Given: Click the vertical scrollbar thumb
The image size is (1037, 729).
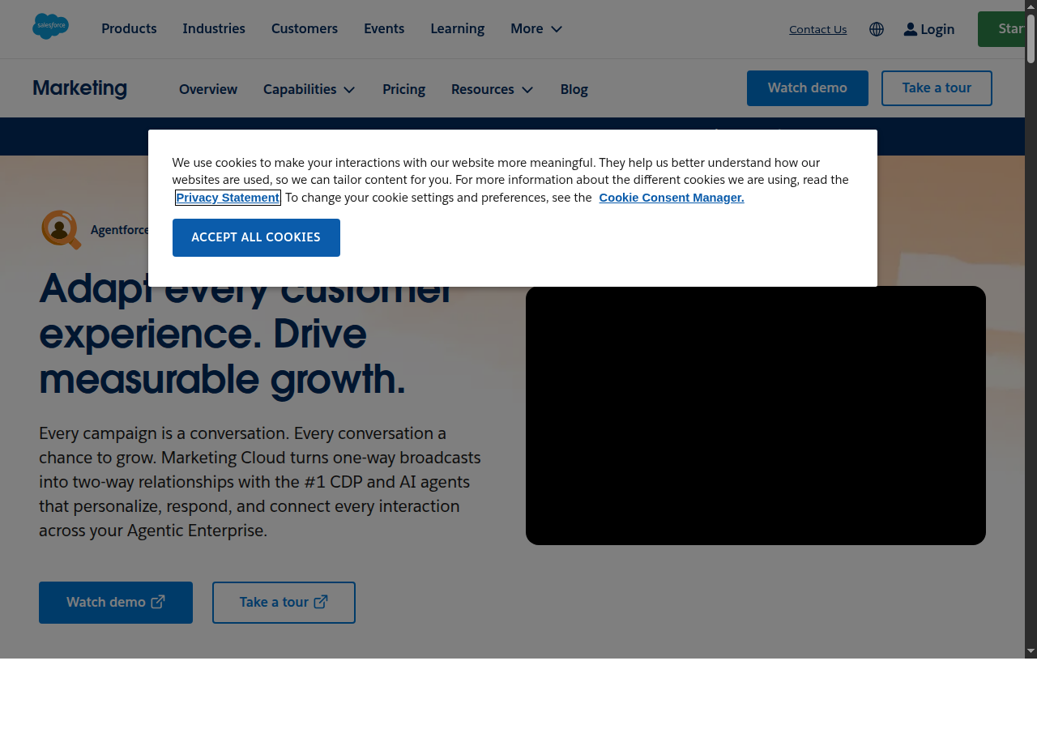Looking at the screenshot, I should (1031, 38).
